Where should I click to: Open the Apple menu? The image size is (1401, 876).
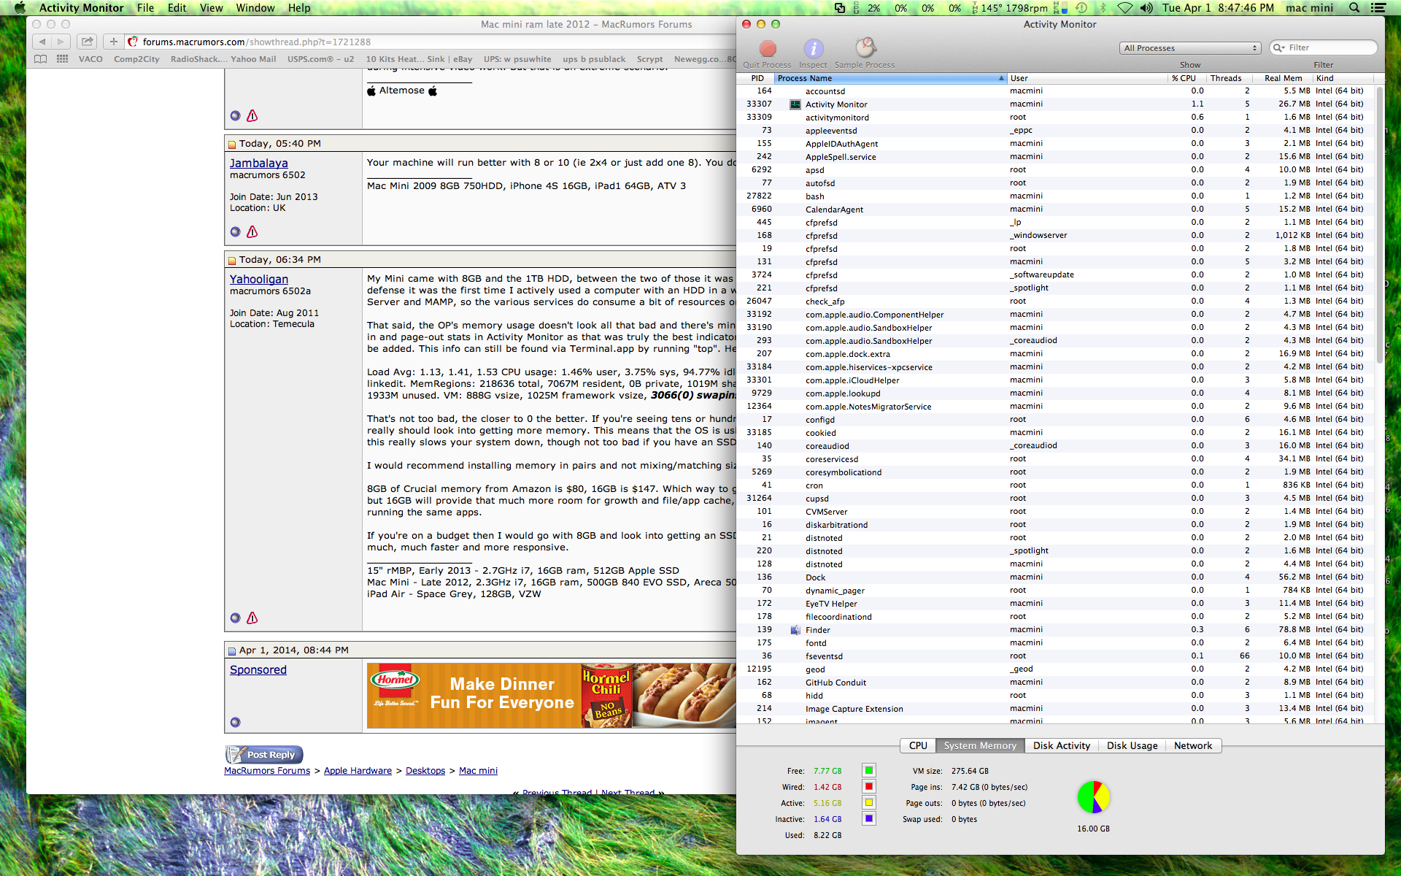pyautogui.click(x=20, y=8)
